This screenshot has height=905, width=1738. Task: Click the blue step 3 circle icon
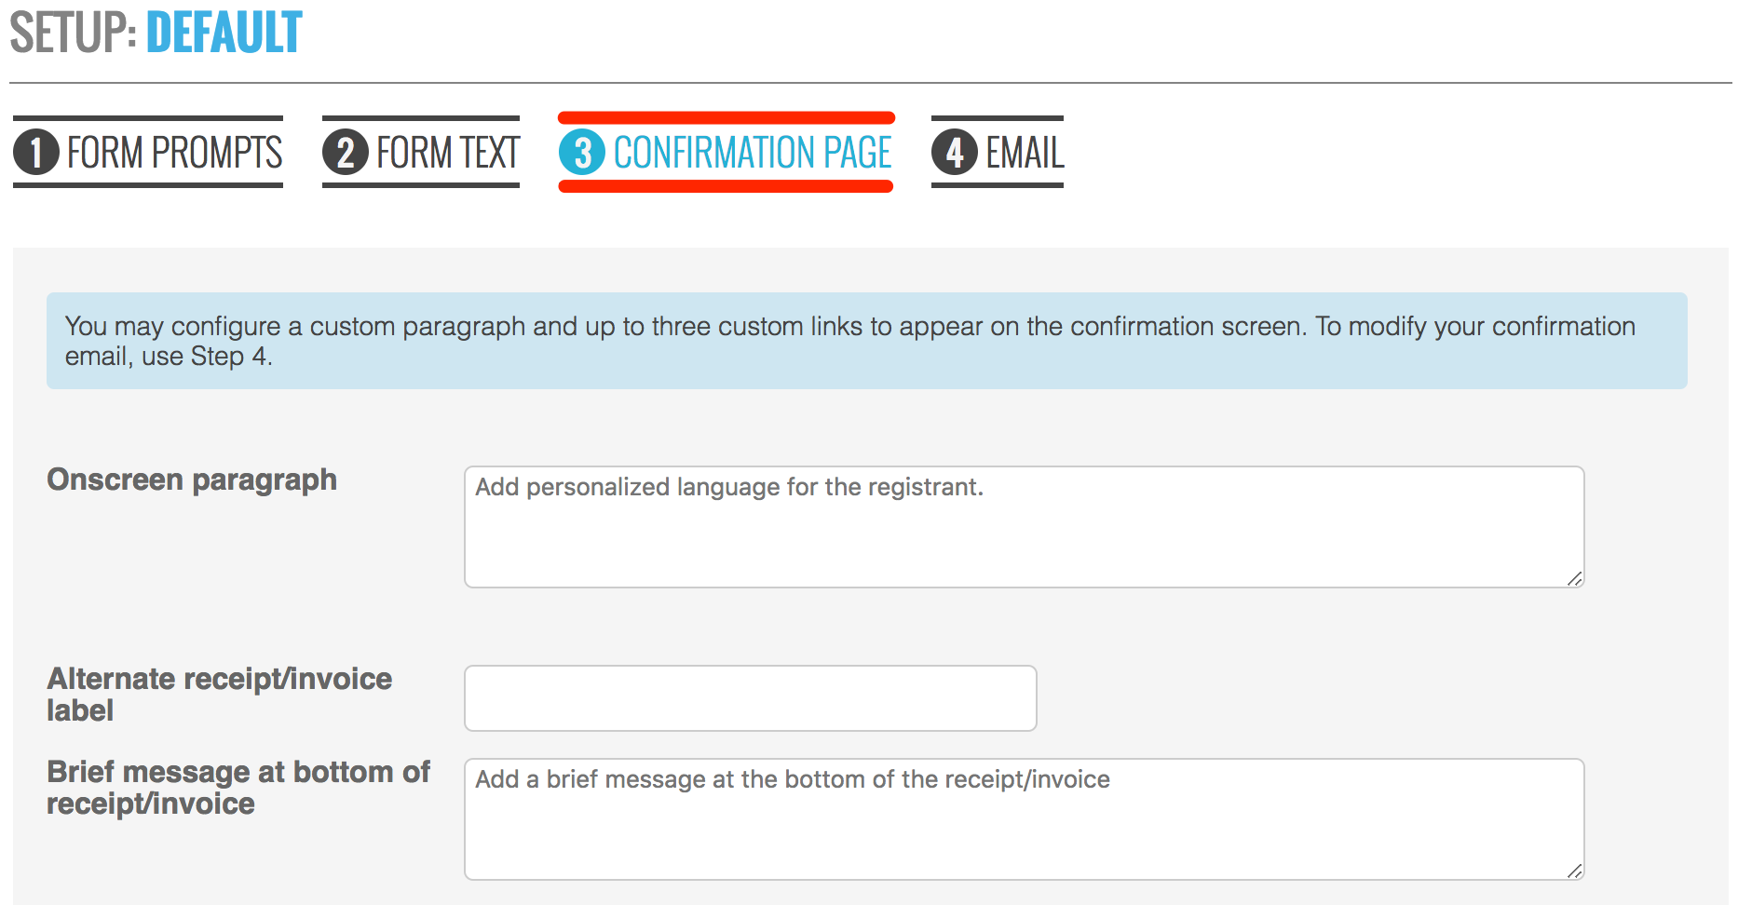582,153
